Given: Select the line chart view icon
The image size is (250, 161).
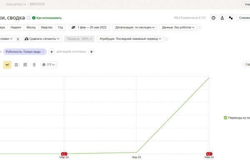Looking at the screenshot, I should [x=7, y=64].
